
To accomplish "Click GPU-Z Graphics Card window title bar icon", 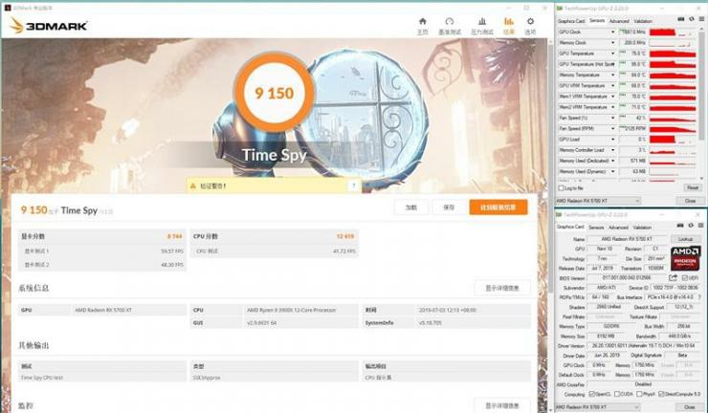I will [x=559, y=214].
